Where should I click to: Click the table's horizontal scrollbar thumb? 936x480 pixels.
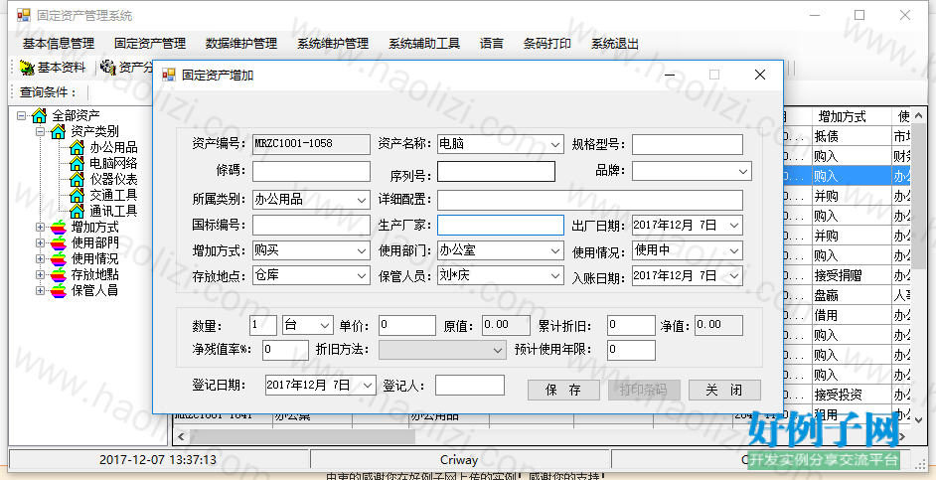[302, 437]
